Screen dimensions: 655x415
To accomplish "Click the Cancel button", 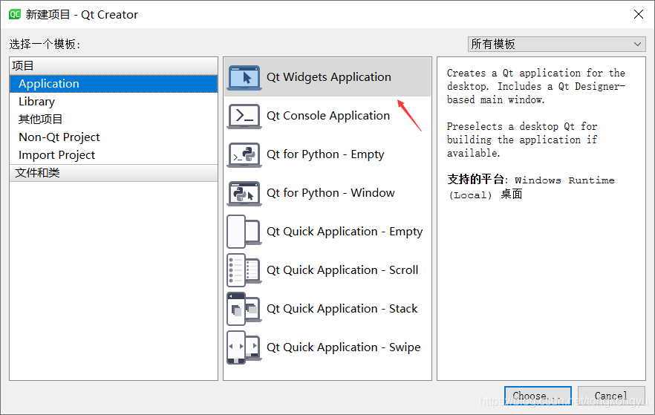I will click(611, 396).
